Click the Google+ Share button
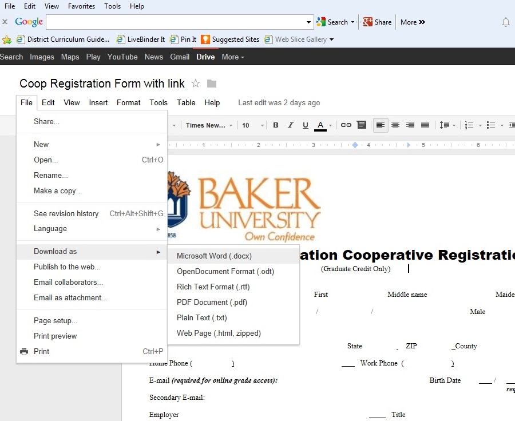Image resolution: width=515 pixels, height=421 pixels. pyautogui.click(x=378, y=22)
